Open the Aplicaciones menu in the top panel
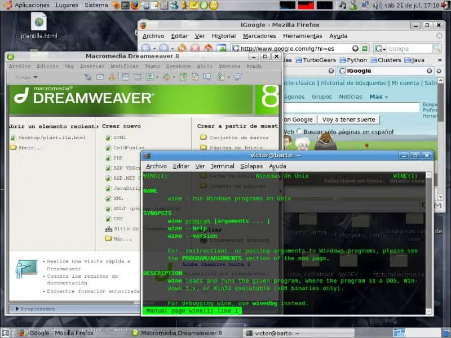The width and height of the screenshot is (451, 338). 32,5
